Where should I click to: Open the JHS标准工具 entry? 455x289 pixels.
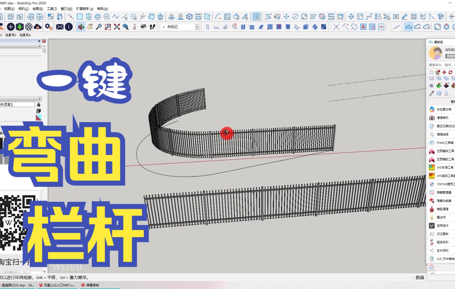pyautogui.click(x=441, y=168)
